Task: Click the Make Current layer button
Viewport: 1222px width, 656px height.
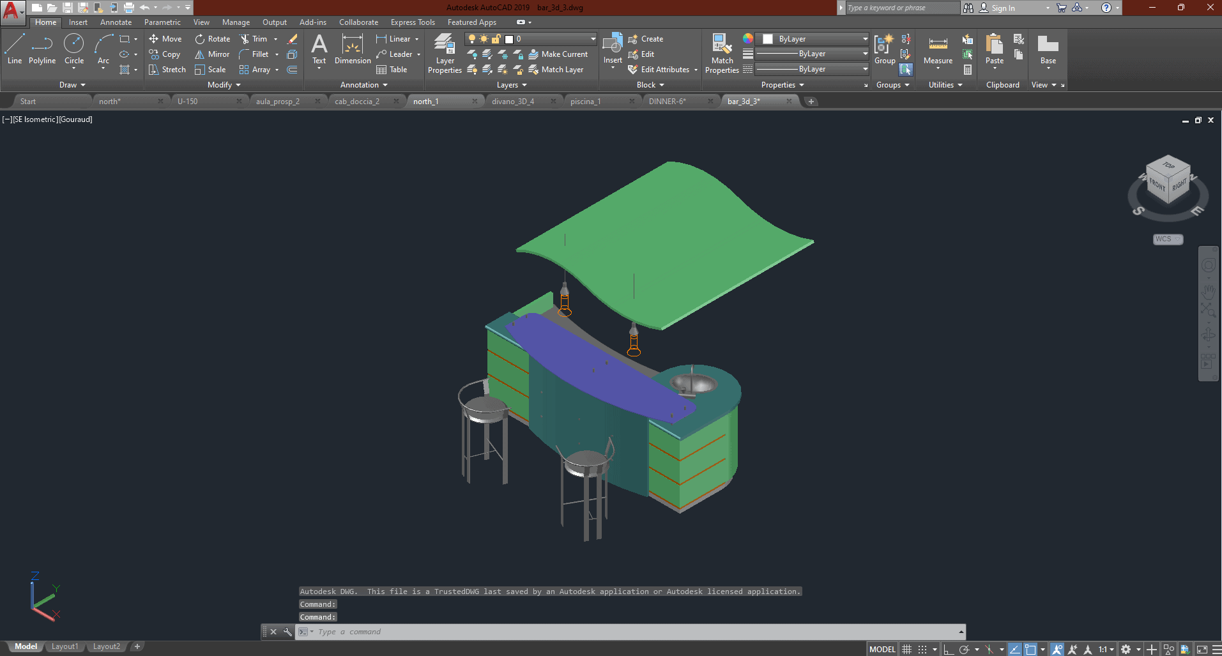Action: tap(558, 54)
